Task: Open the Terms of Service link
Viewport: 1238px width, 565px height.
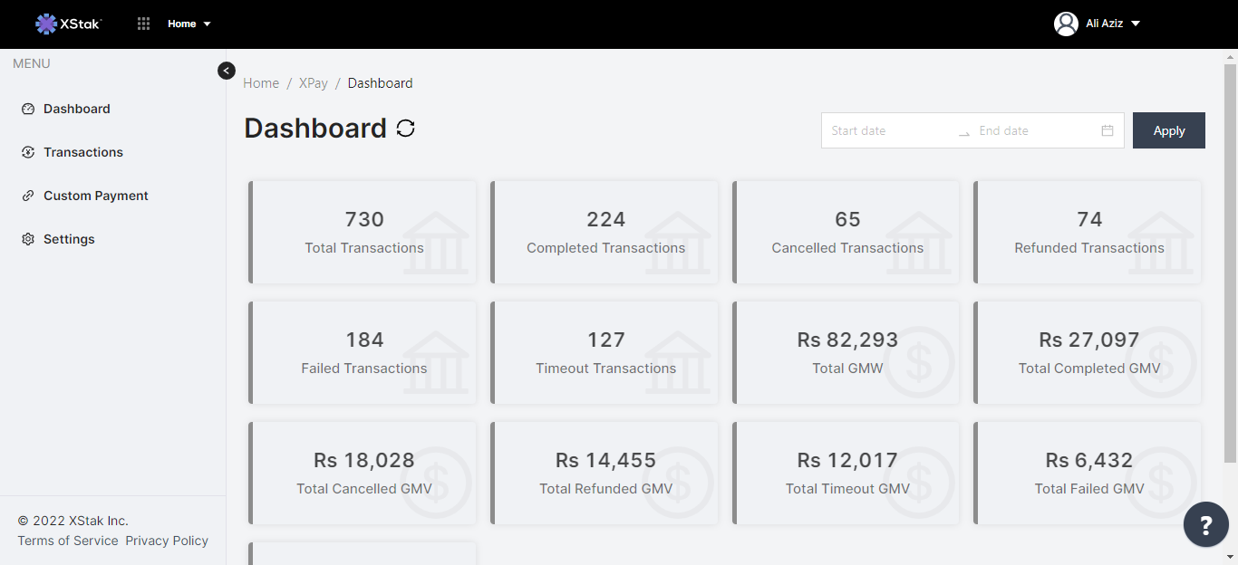Action: (x=68, y=541)
